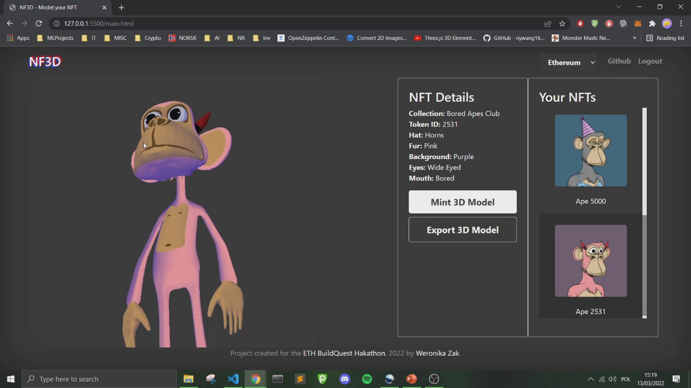Select the Ape 5000 thumbnail
The image size is (691, 388).
[591, 150]
